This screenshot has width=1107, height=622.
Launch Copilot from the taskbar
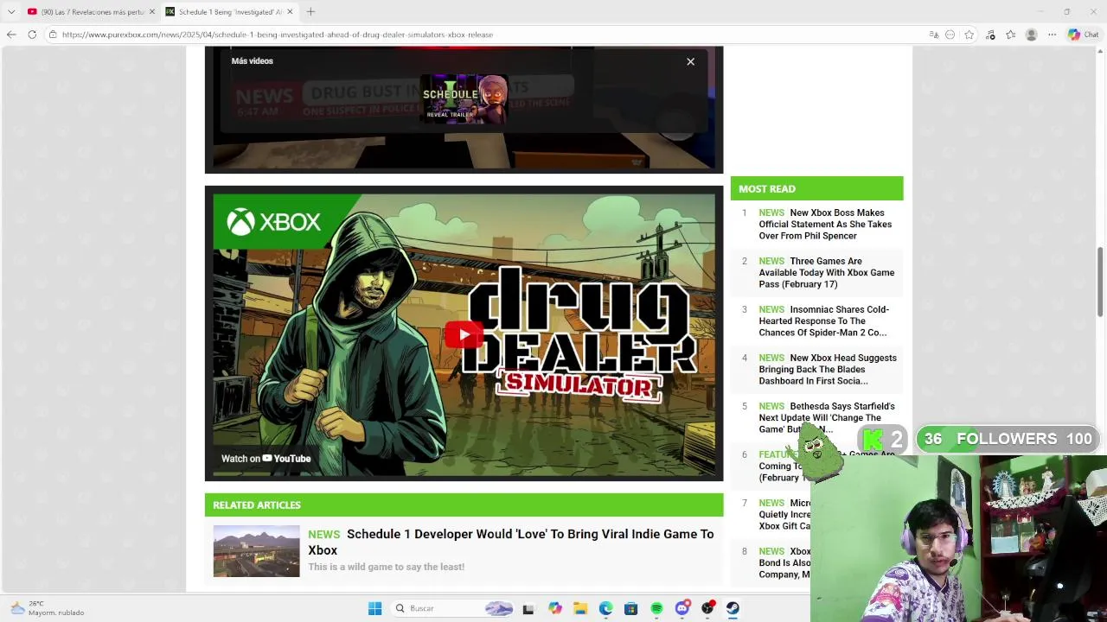pyautogui.click(x=555, y=609)
